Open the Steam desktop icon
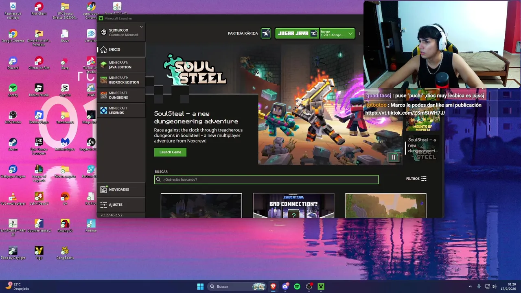The height and width of the screenshot is (293, 521). pos(13,144)
